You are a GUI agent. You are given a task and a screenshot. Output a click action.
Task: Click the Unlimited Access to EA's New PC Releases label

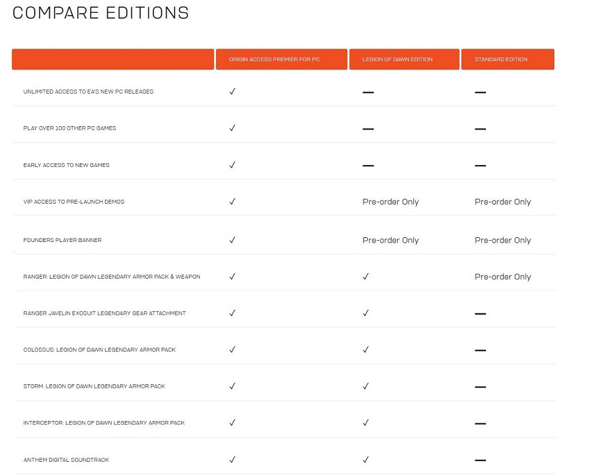coord(88,92)
